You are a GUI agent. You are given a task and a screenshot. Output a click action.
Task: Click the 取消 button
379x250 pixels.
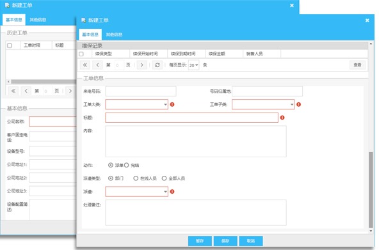pyautogui.click(x=251, y=241)
